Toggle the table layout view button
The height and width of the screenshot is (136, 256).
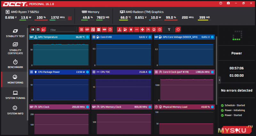pos(38,29)
